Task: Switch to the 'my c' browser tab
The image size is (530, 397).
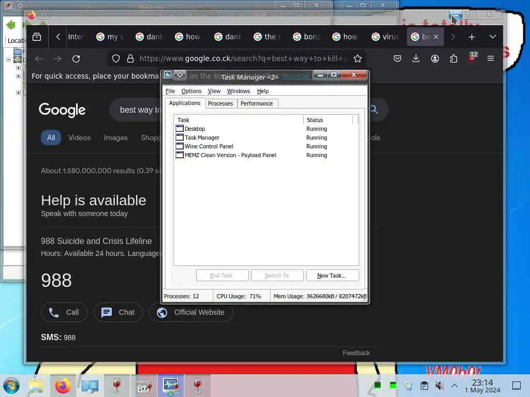Action: (x=110, y=37)
